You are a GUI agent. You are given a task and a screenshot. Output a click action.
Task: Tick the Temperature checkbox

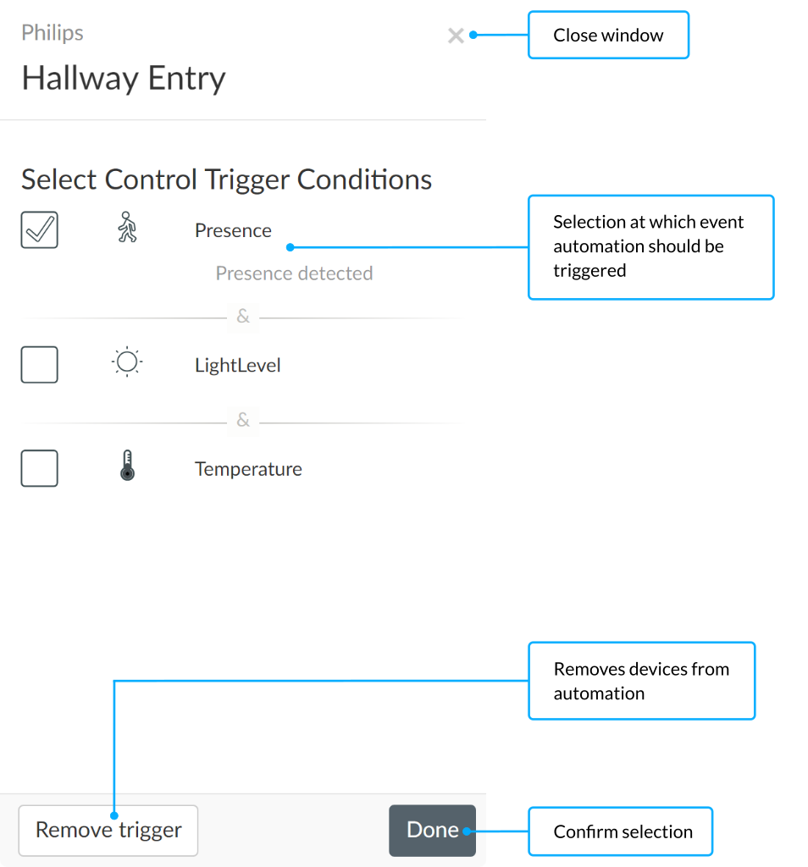(39, 468)
